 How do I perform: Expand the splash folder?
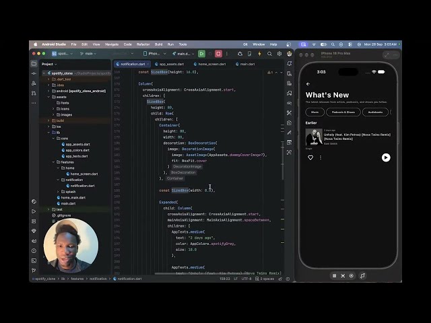tap(58, 192)
